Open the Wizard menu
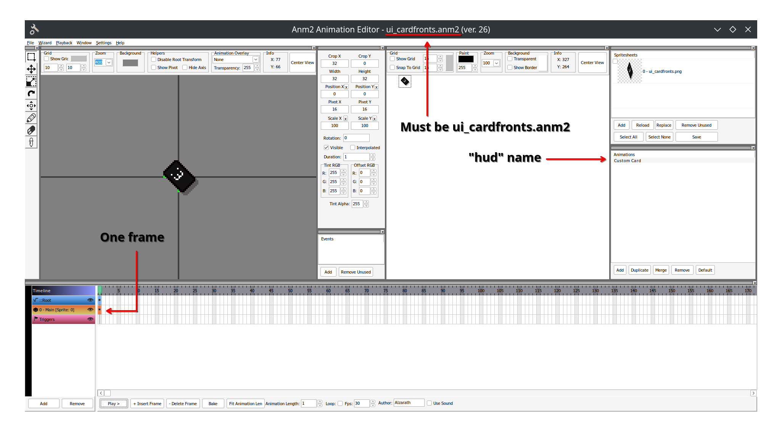Image resolution: width=782 pixels, height=441 pixels. (x=45, y=43)
